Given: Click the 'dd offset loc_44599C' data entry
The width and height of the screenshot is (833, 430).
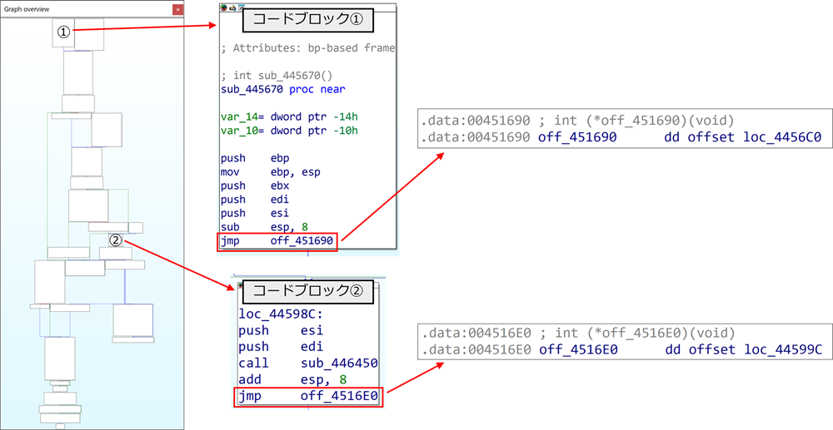Looking at the screenshot, I should pyautogui.click(x=742, y=349).
